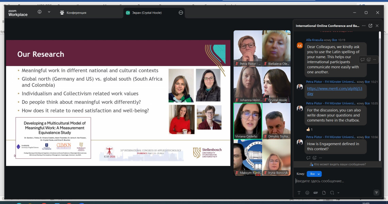388x204 pixels.
Task: Click Alla Krasulia sender name in chat
Action: (x=314, y=40)
